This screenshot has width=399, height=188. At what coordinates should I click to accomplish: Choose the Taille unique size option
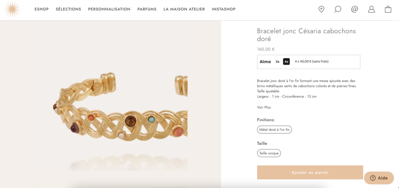(269, 153)
